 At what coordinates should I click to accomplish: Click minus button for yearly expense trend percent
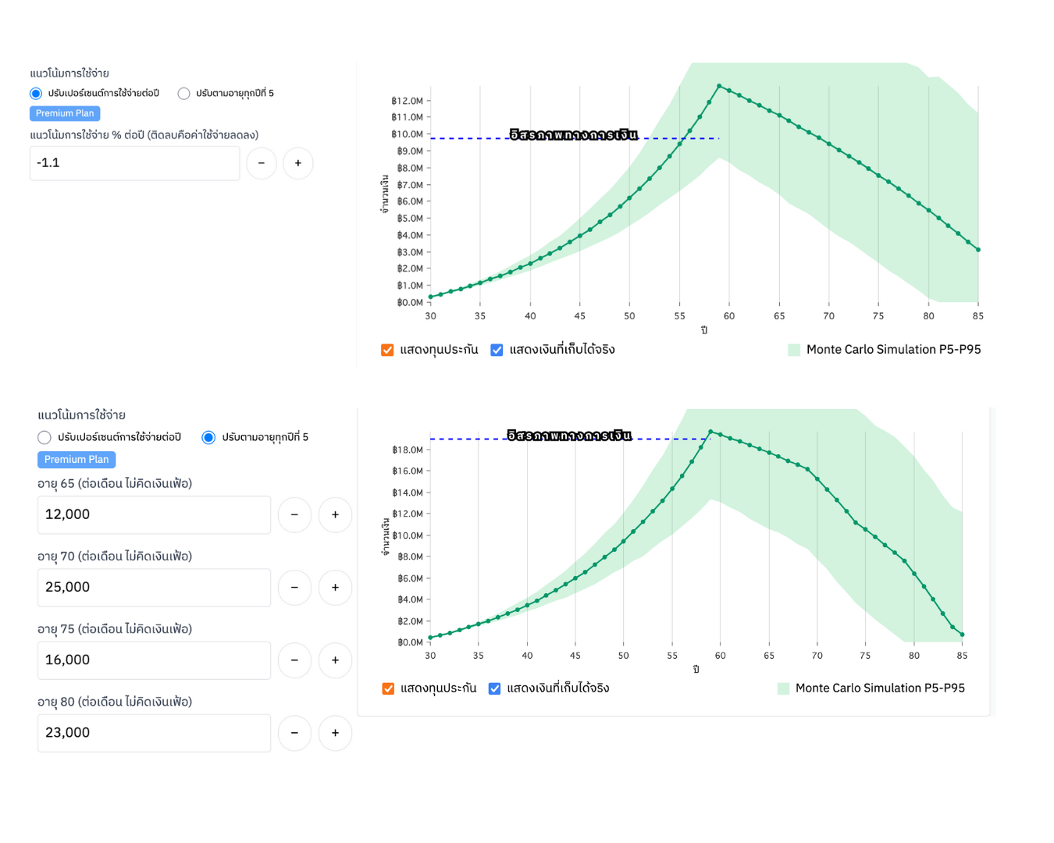tap(262, 163)
